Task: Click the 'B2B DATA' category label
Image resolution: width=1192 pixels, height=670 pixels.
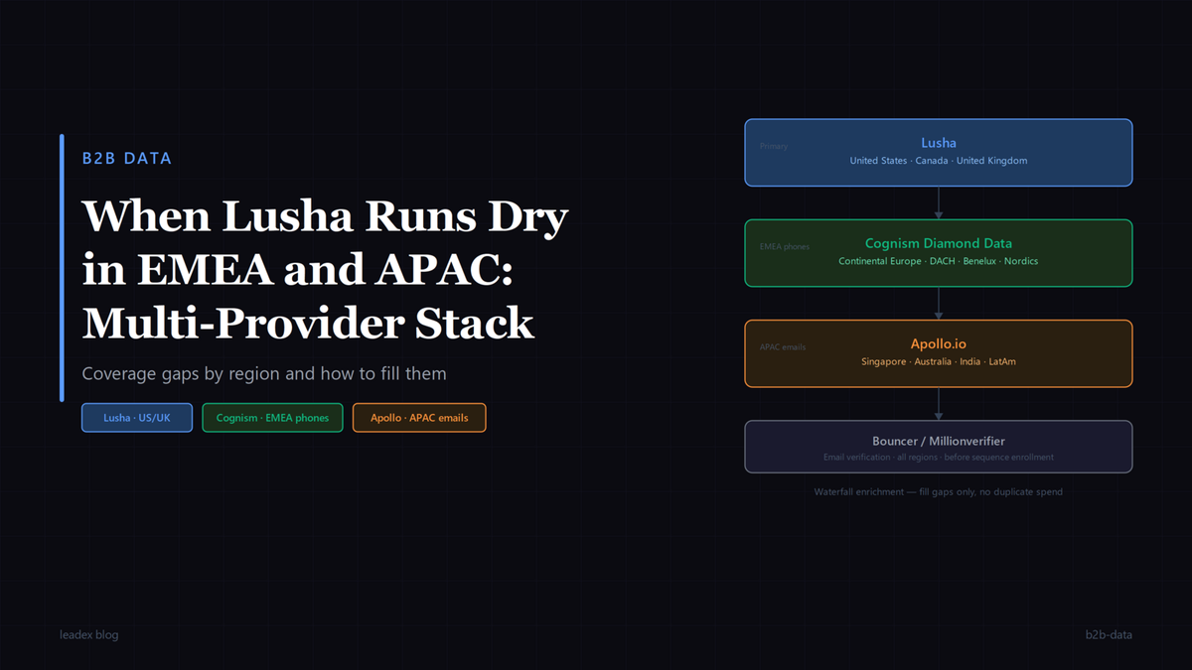Action: point(127,158)
